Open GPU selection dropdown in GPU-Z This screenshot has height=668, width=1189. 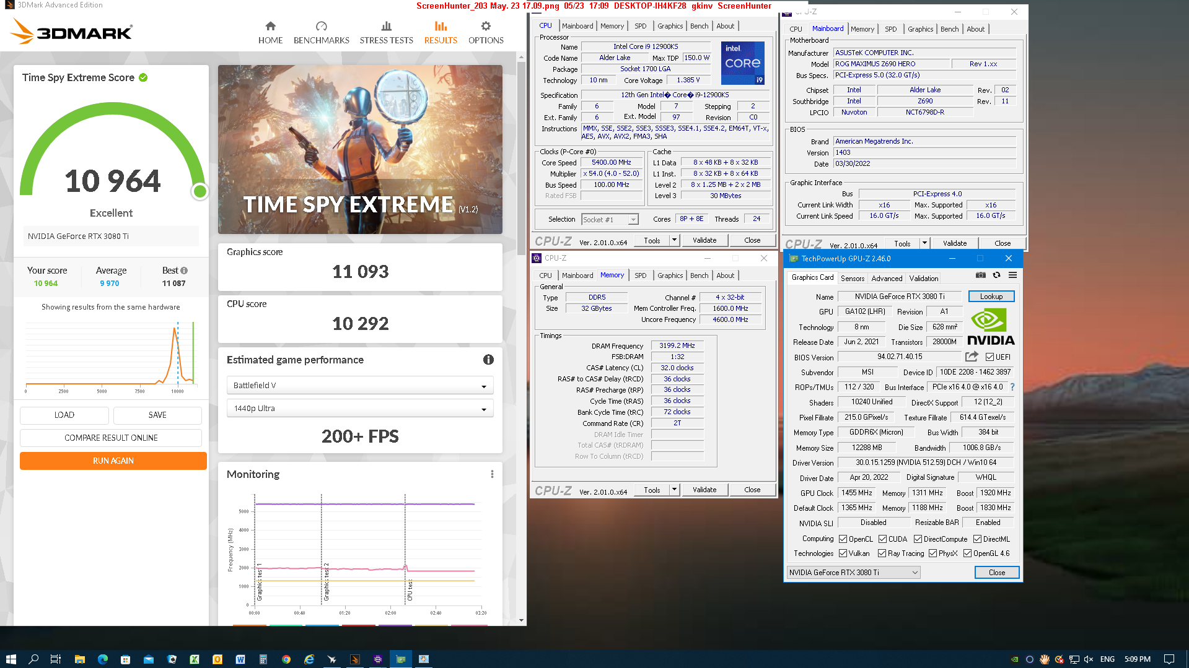853,573
